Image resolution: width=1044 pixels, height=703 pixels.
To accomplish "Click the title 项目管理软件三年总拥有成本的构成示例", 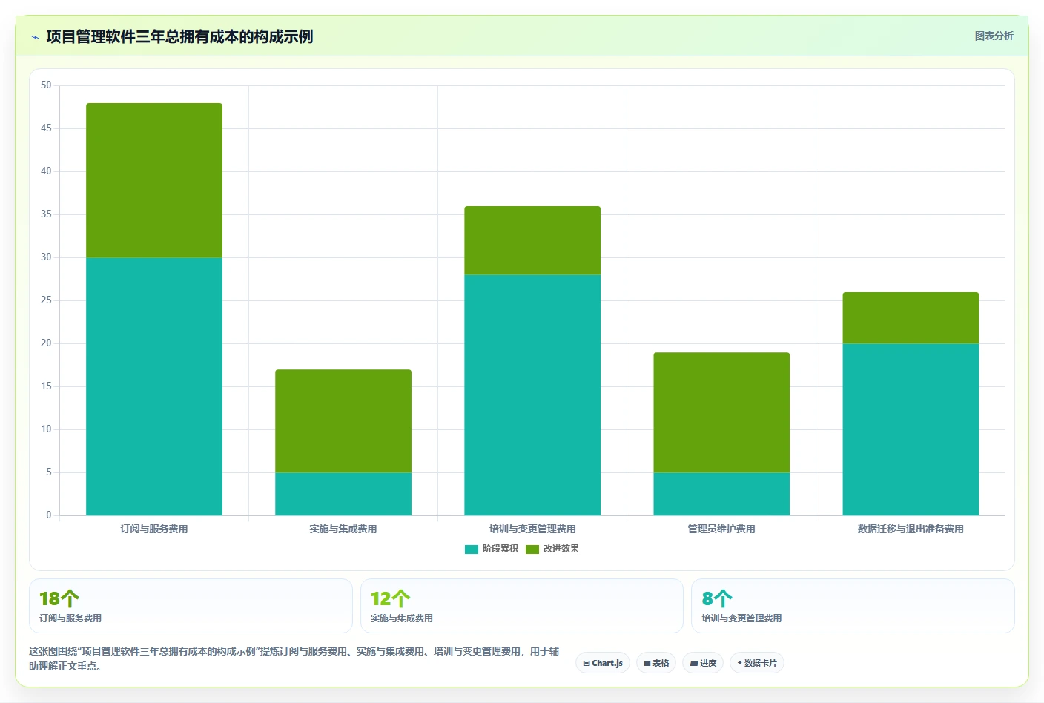I will [x=179, y=36].
